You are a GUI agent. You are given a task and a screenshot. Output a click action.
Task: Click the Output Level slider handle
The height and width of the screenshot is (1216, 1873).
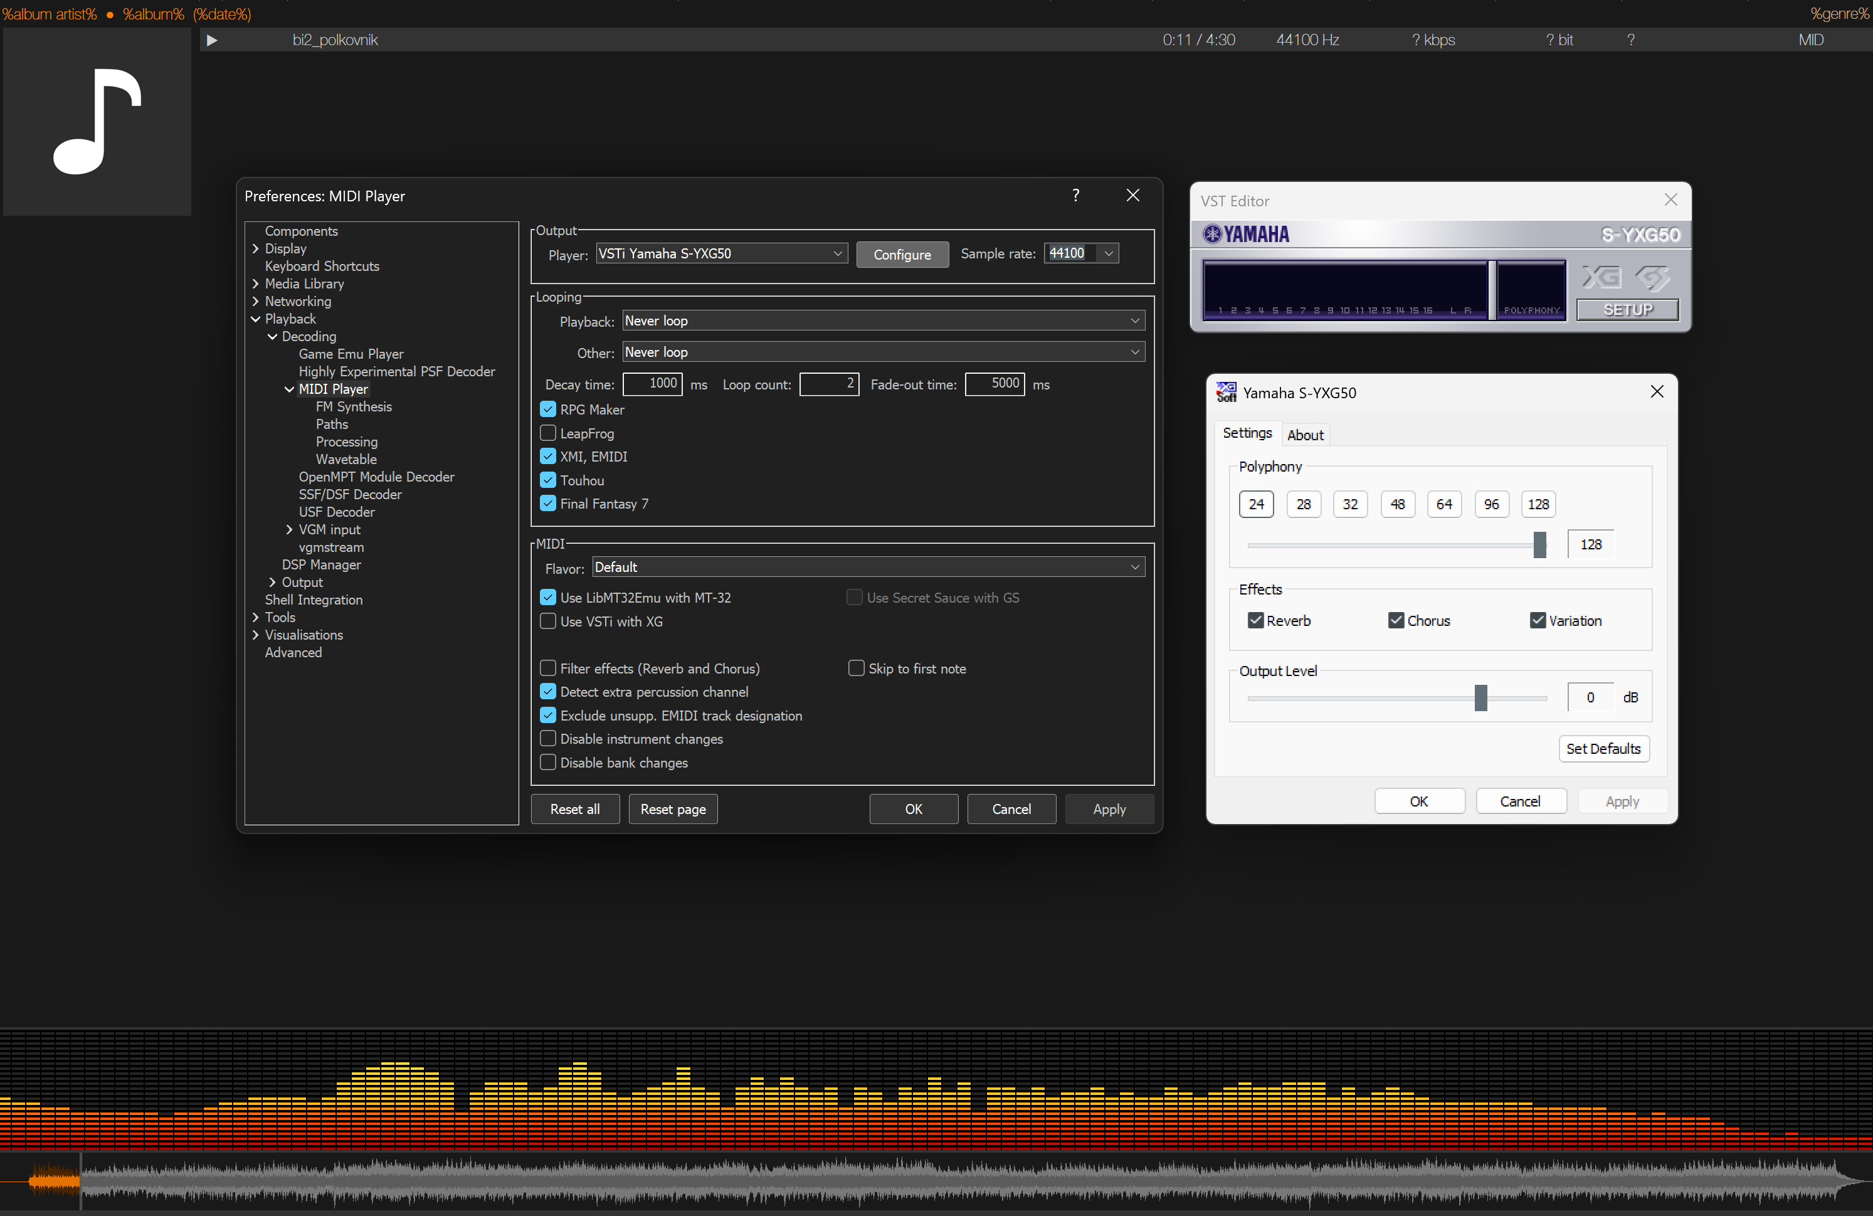pyautogui.click(x=1480, y=697)
